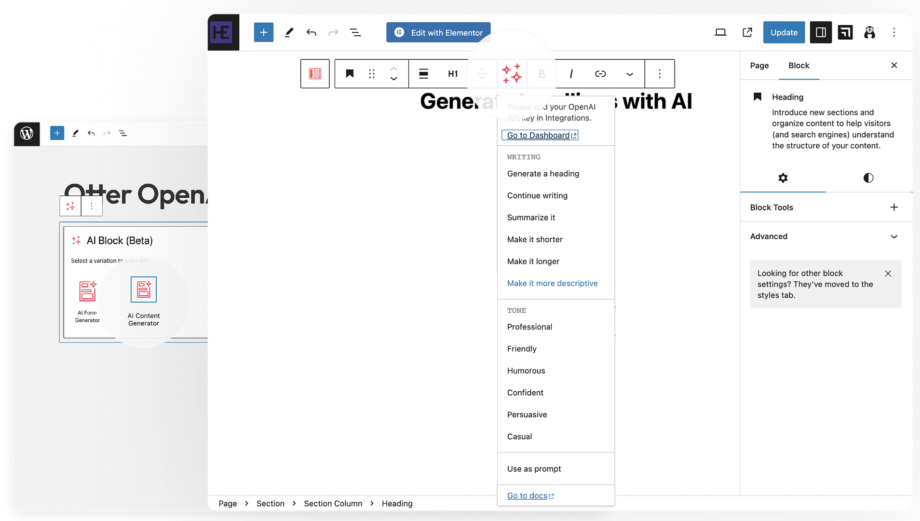Click Section in bottom breadcrumb
This screenshot has height=521, width=920.
[270, 504]
